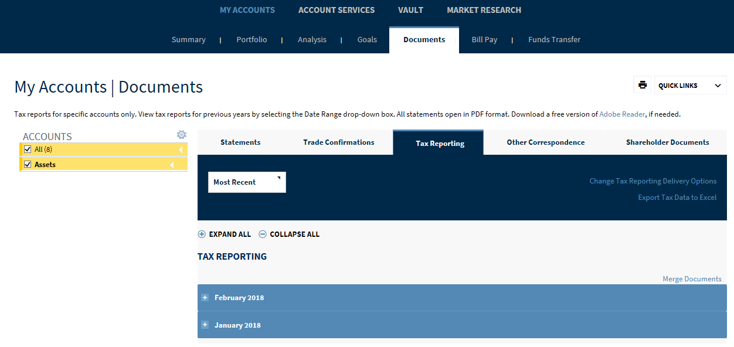Open the Adobe Reader download link

621,114
